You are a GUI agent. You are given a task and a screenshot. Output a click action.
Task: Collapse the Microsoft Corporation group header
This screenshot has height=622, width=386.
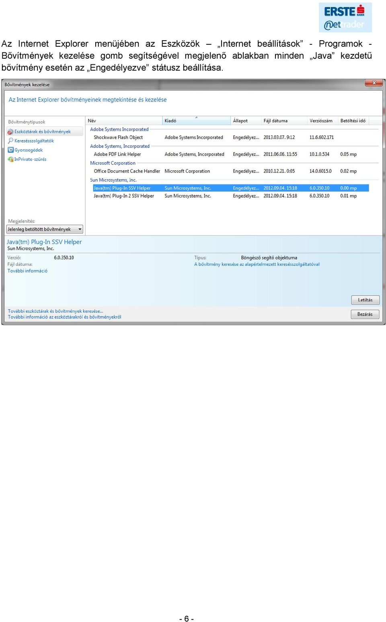coord(113,163)
